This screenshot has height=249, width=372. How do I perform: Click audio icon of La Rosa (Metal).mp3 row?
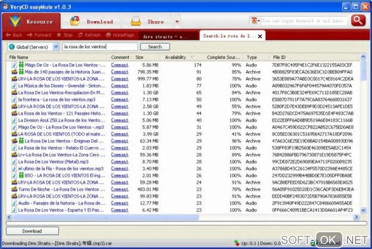point(14,162)
